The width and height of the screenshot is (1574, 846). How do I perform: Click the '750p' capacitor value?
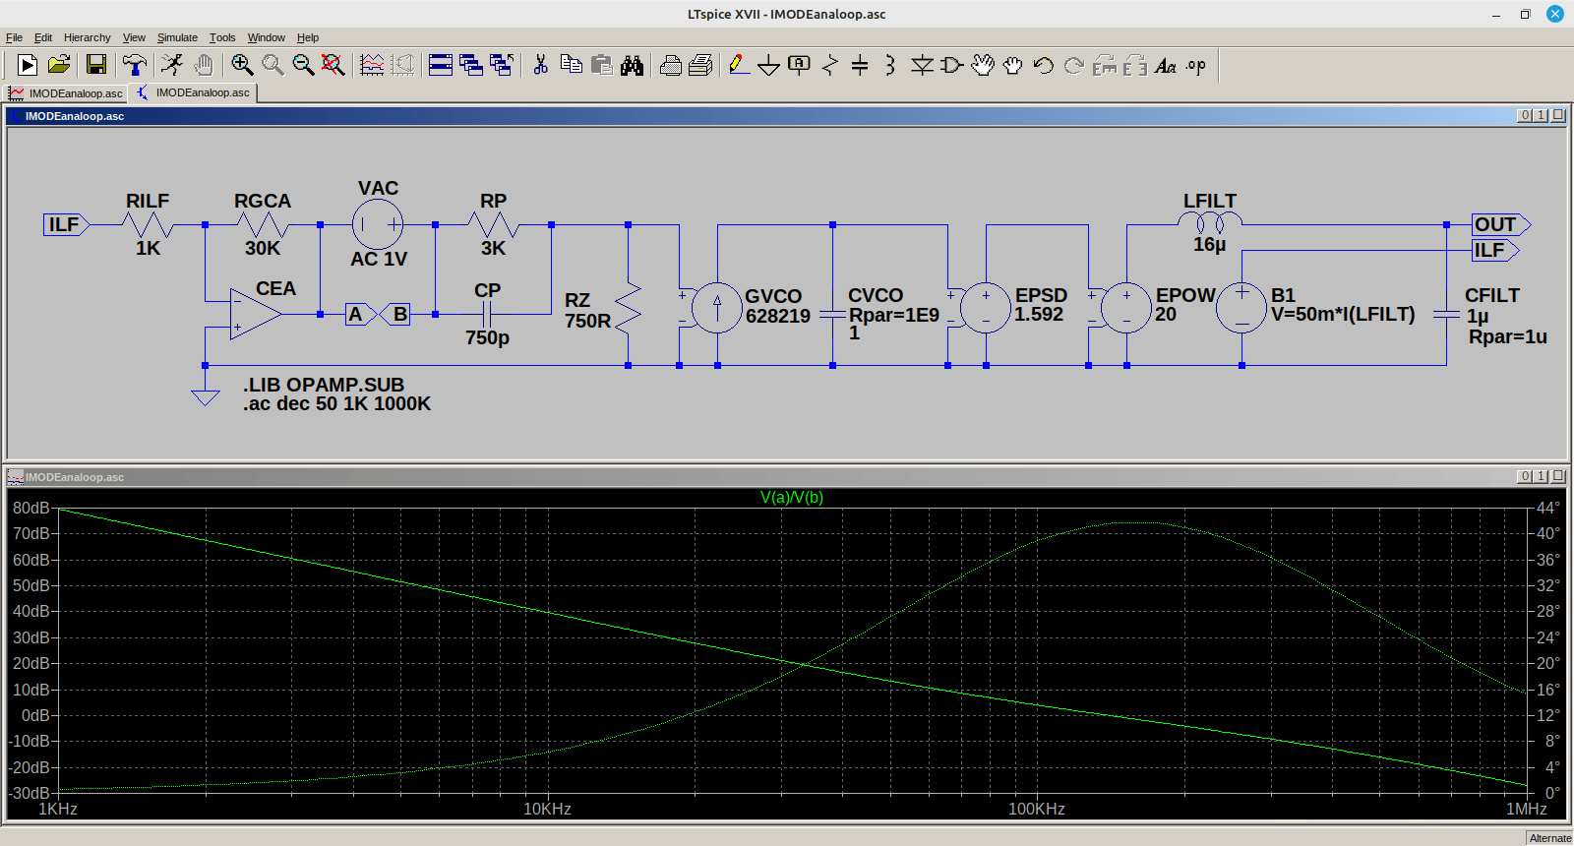487,337
